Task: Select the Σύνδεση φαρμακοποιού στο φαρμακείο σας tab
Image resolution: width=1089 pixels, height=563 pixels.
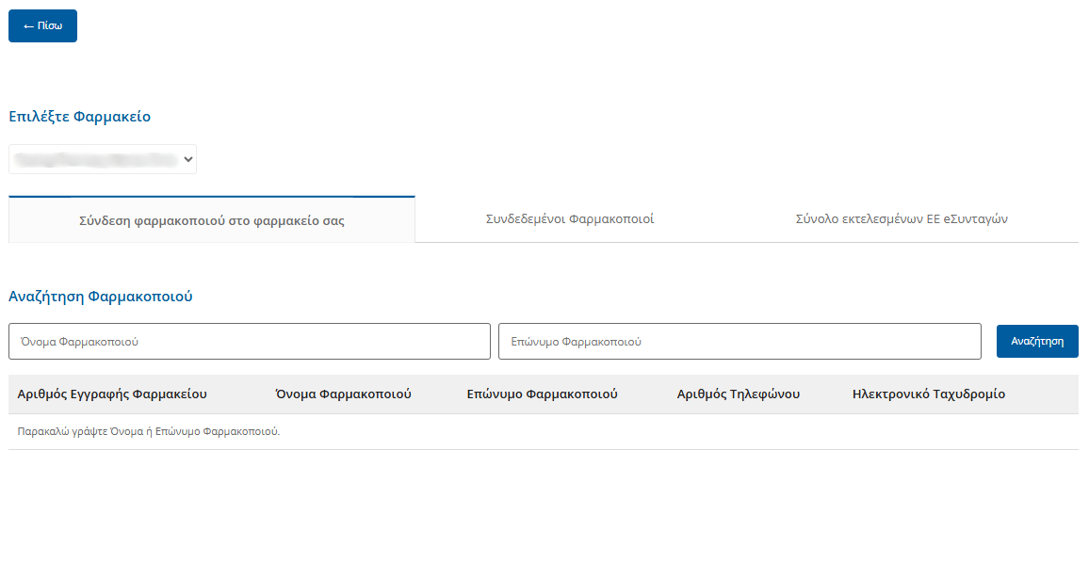Action: [x=212, y=221]
